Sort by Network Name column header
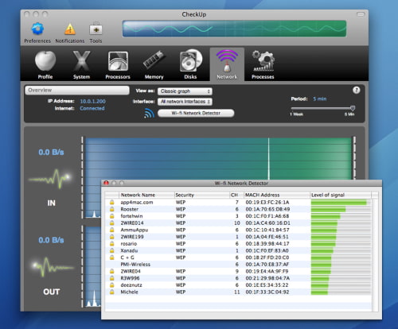Image resolution: width=398 pixels, height=329 pixels. coord(146,195)
